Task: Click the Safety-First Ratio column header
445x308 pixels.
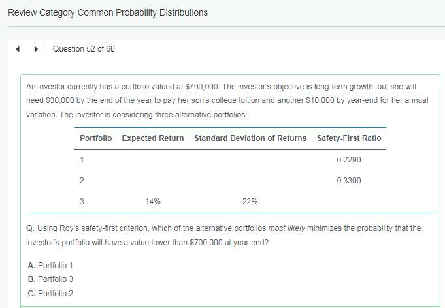Action: [x=349, y=138]
